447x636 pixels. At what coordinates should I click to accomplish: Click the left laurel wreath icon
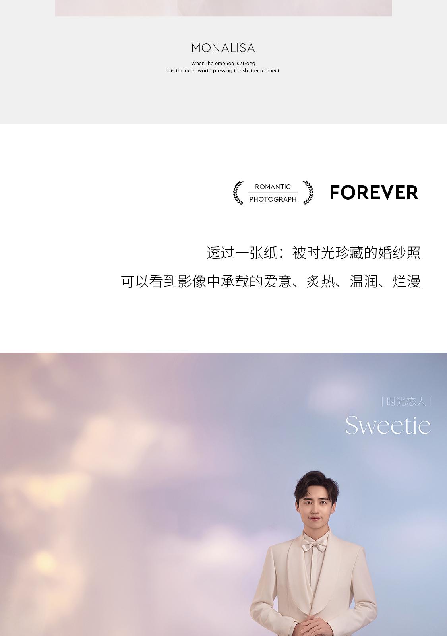coord(238,193)
